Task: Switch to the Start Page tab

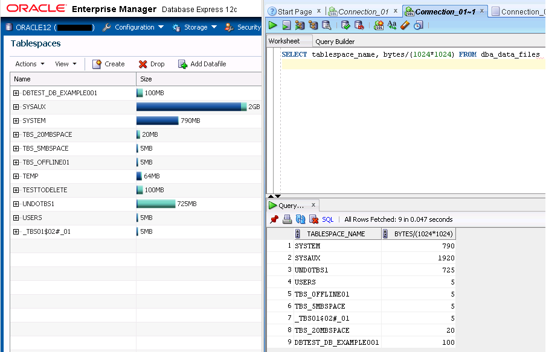Action: pyautogui.click(x=295, y=12)
